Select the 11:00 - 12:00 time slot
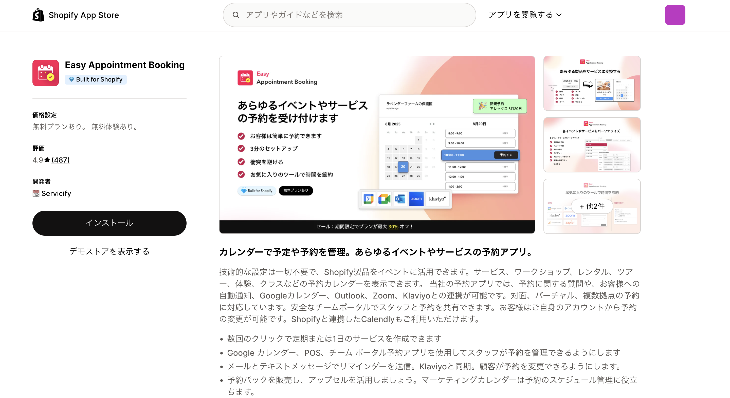The width and height of the screenshot is (730, 398). (480, 167)
